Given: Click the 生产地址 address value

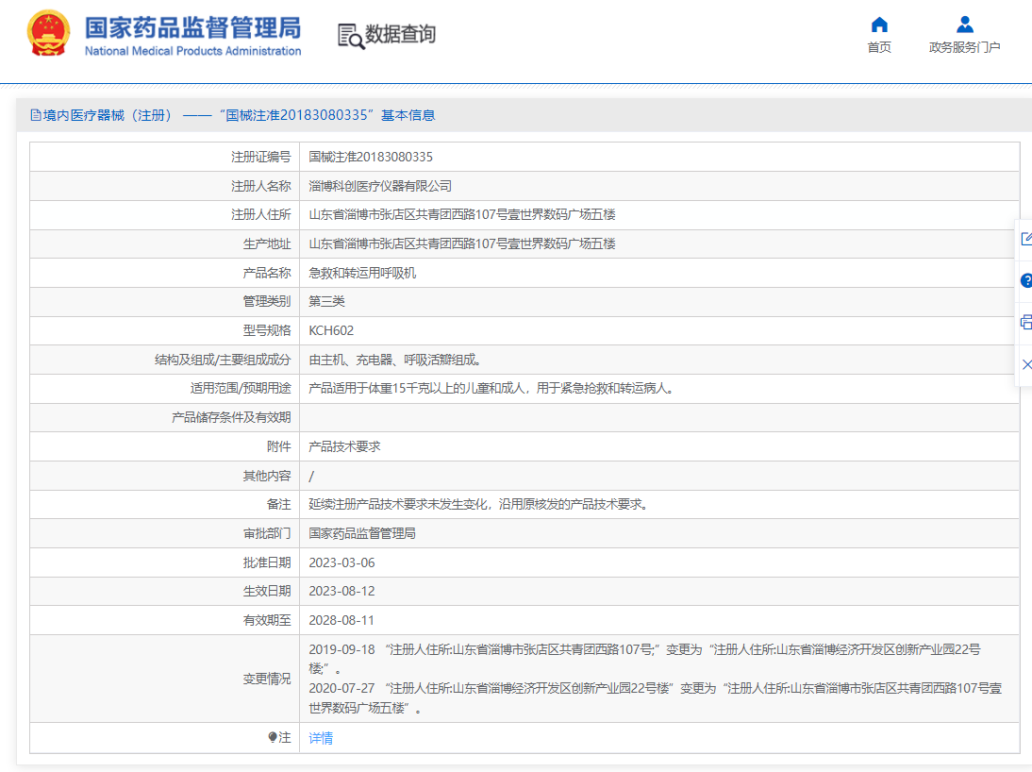Looking at the screenshot, I should click(x=462, y=243).
